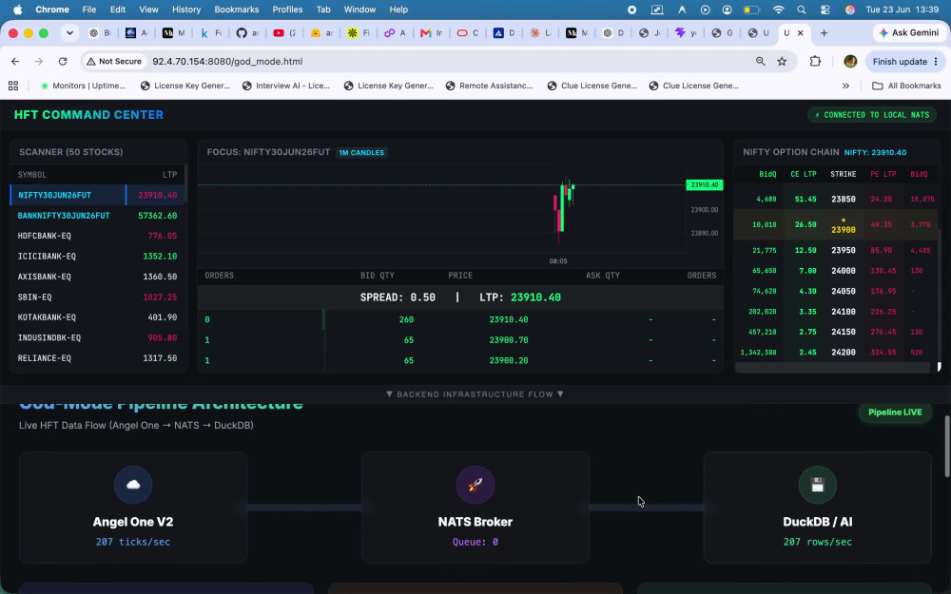Open the Chrome extensions puzzle icon
Screen dimensions: 951x594
point(815,61)
